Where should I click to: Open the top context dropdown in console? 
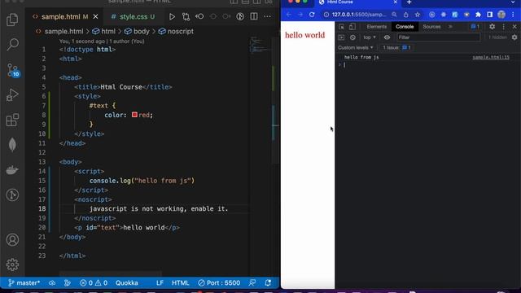[x=369, y=37]
